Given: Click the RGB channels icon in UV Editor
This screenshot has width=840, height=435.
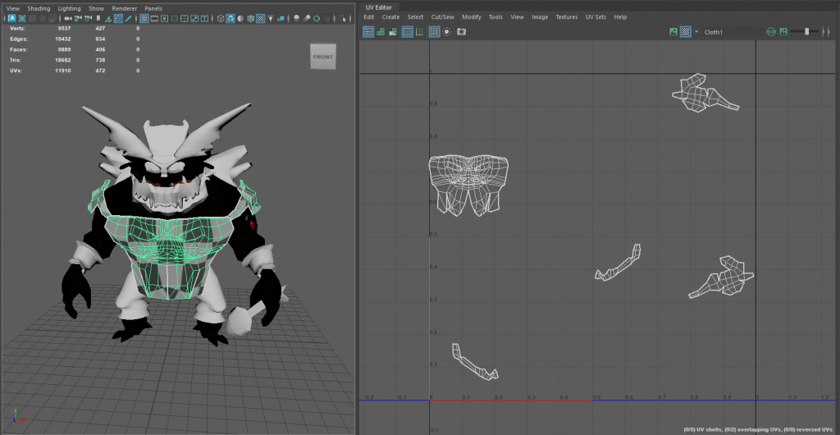Looking at the screenshot, I should [x=771, y=32].
